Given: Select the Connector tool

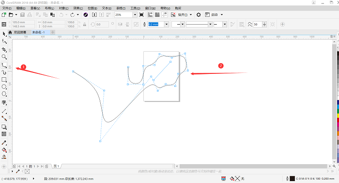Looking at the screenshot, I should (4, 118).
